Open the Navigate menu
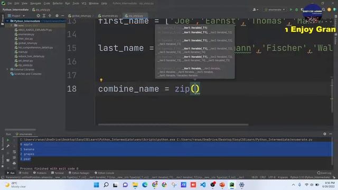The image size is (338, 190). pyautogui.click(x=35, y=4)
